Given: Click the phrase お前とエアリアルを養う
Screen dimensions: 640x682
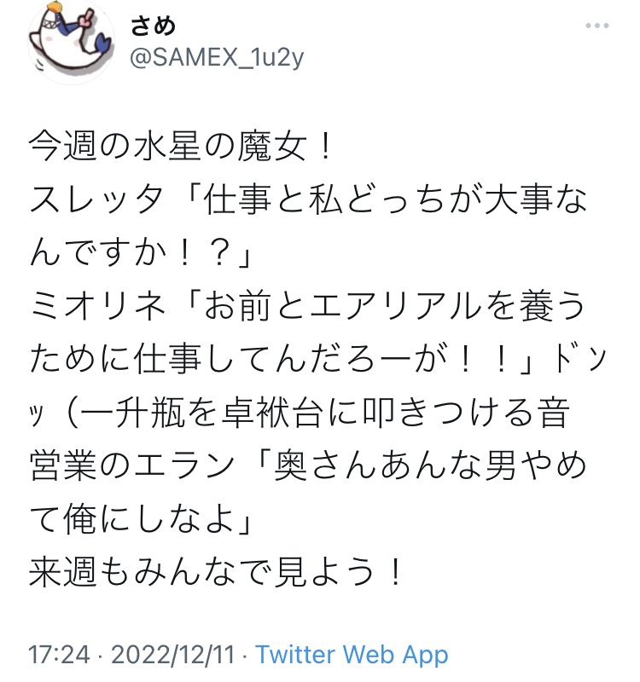Looking at the screenshot, I should (x=395, y=306).
